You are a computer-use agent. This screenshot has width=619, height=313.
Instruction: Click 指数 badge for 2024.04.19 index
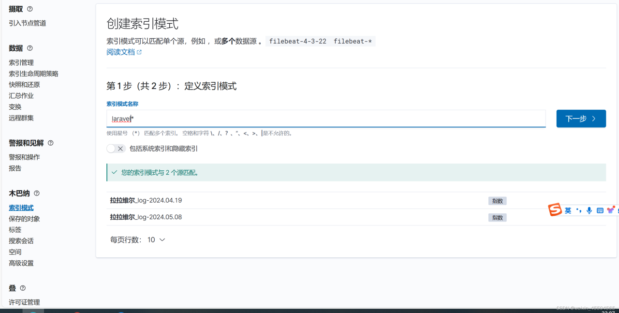click(x=497, y=201)
